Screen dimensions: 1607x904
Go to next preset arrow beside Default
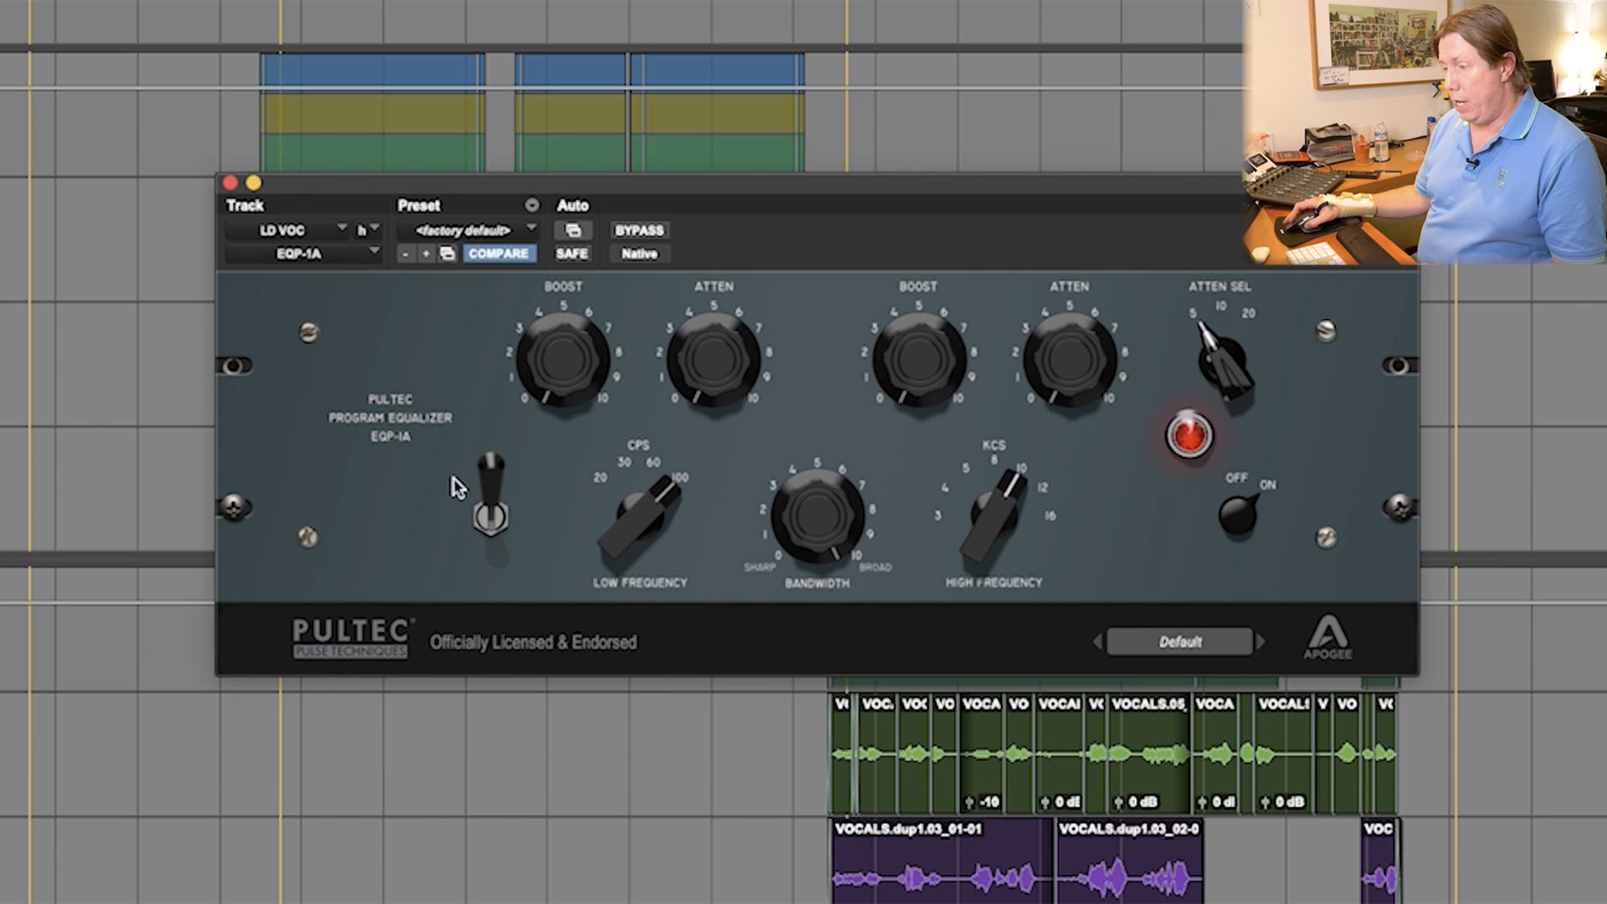(x=1260, y=642)
